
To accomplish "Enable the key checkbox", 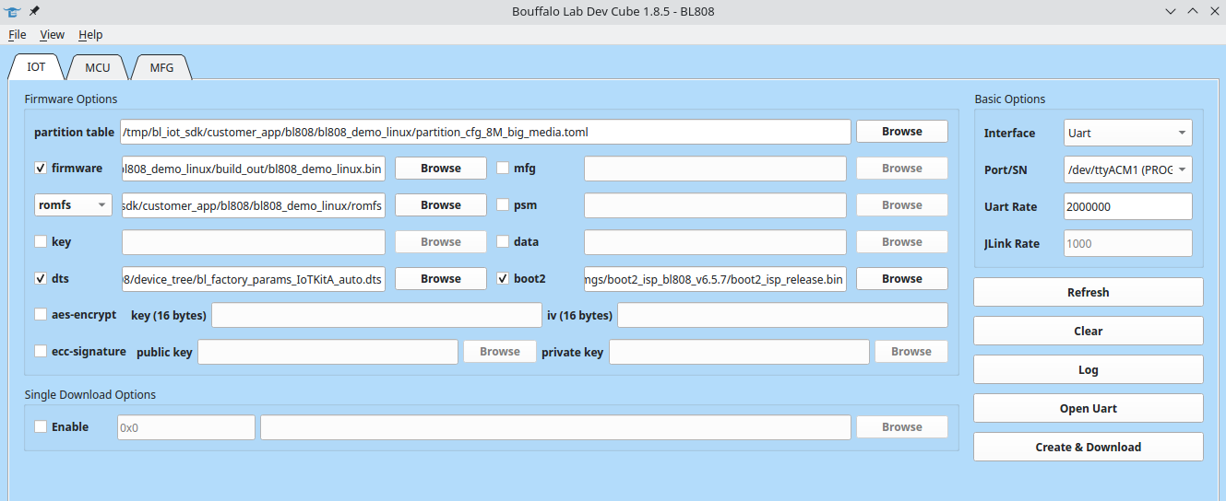I will [x=41, y=242].
